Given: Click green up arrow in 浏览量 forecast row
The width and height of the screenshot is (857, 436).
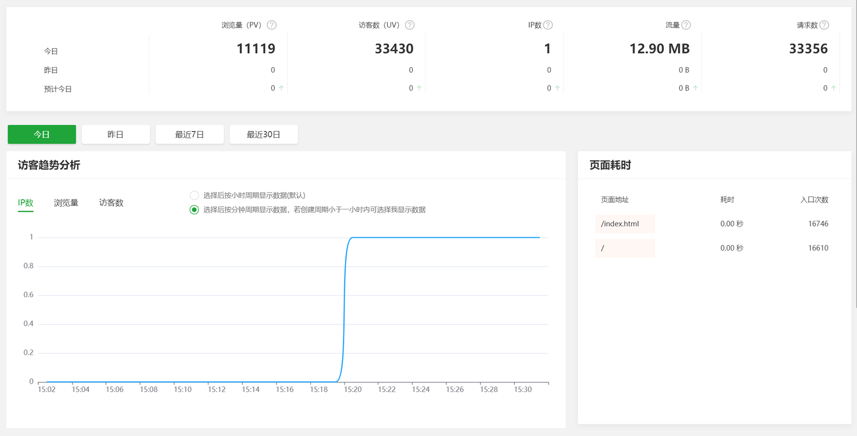Looking at the screenshot, I should point(281,88).
